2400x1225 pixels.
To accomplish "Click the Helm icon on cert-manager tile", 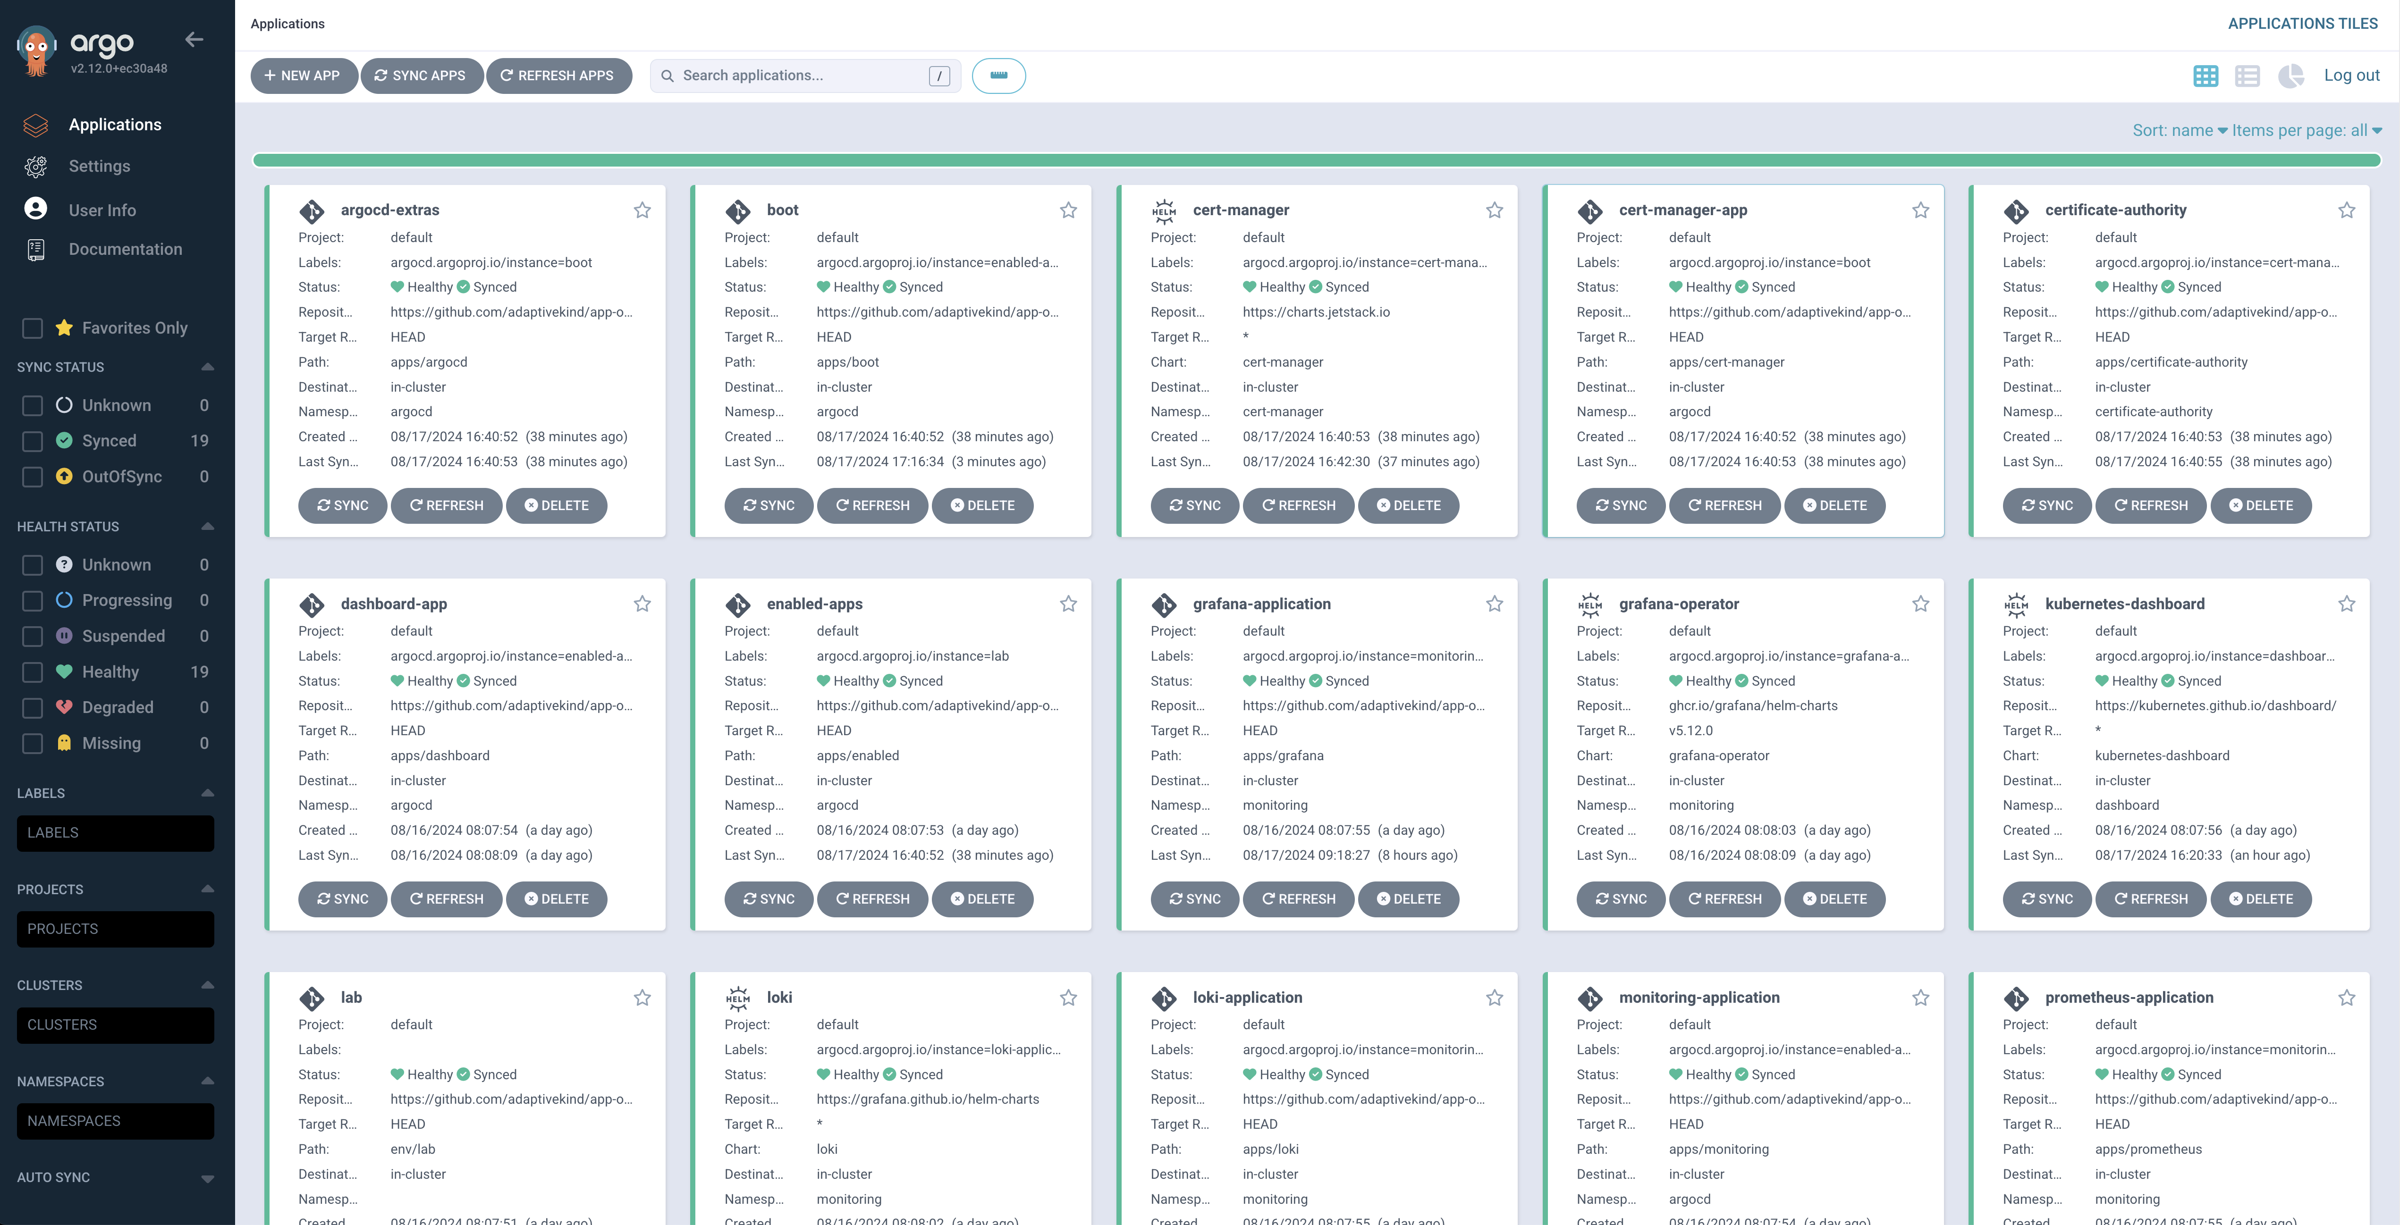I will pyautogui.click(x=1164, y=211).
